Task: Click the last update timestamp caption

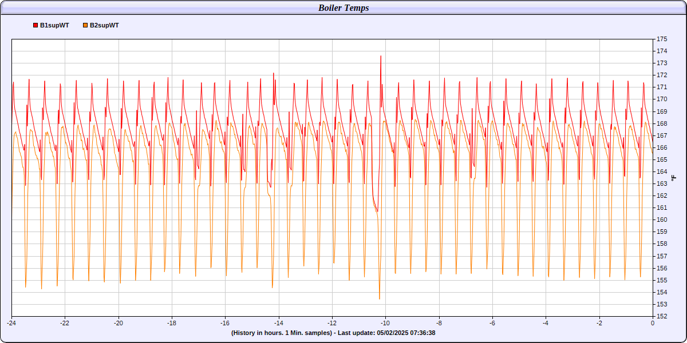Action: point(333,333)
